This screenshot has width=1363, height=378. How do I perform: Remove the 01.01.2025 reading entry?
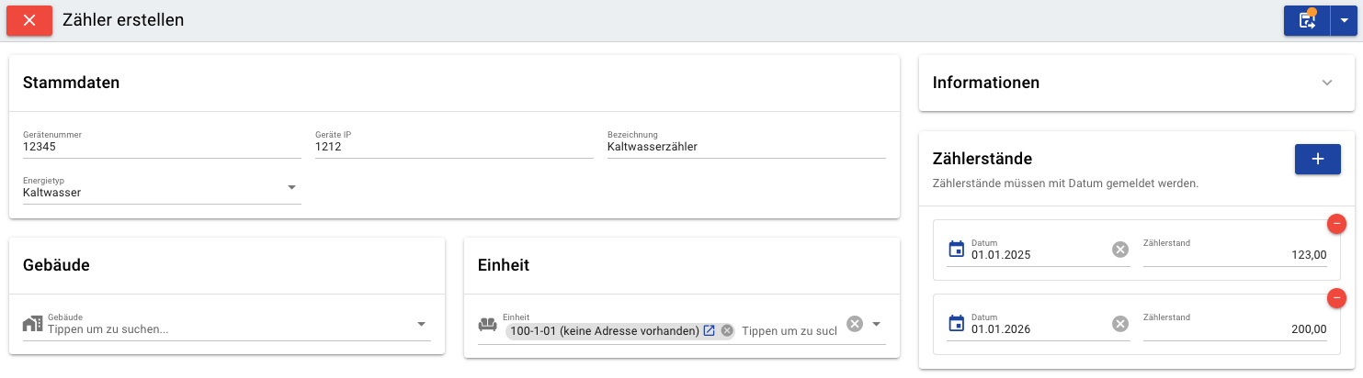coord(1336,223)
